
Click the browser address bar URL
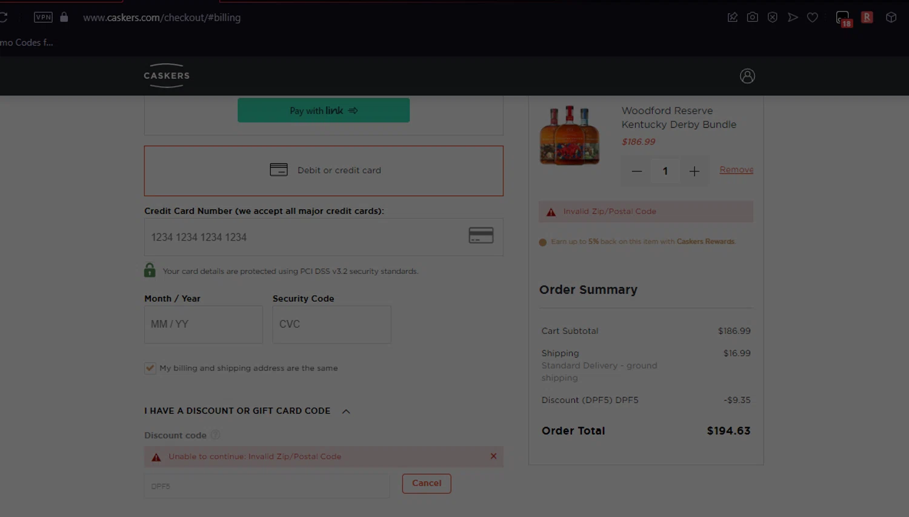[162, 18]
